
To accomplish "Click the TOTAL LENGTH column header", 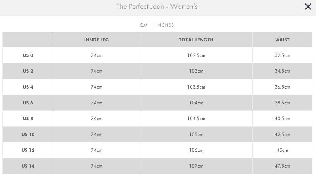I will tap(196, 40).
